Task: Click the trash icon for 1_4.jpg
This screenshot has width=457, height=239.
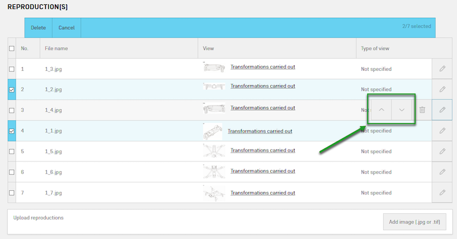Action: [x=422, y=110]
